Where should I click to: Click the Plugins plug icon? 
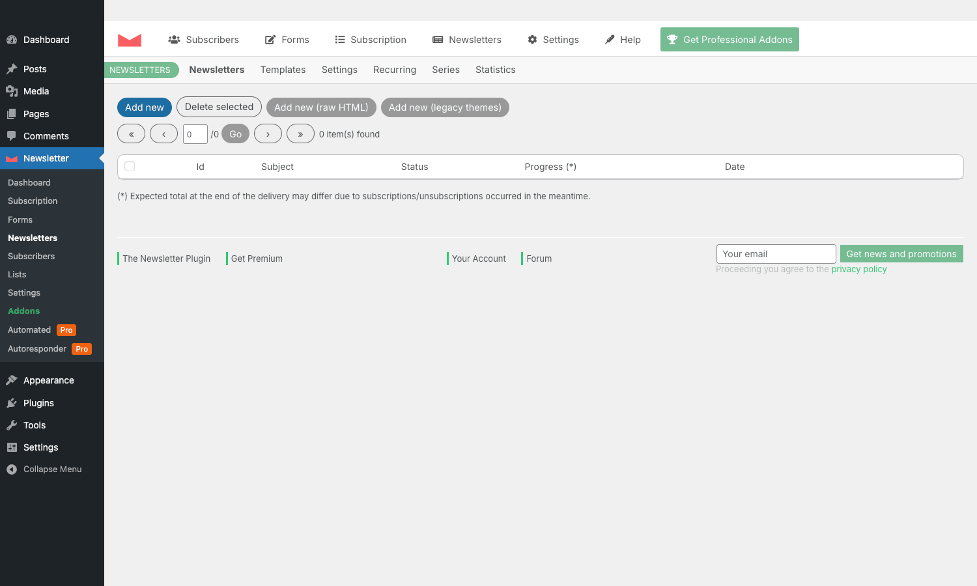[12, 403]
